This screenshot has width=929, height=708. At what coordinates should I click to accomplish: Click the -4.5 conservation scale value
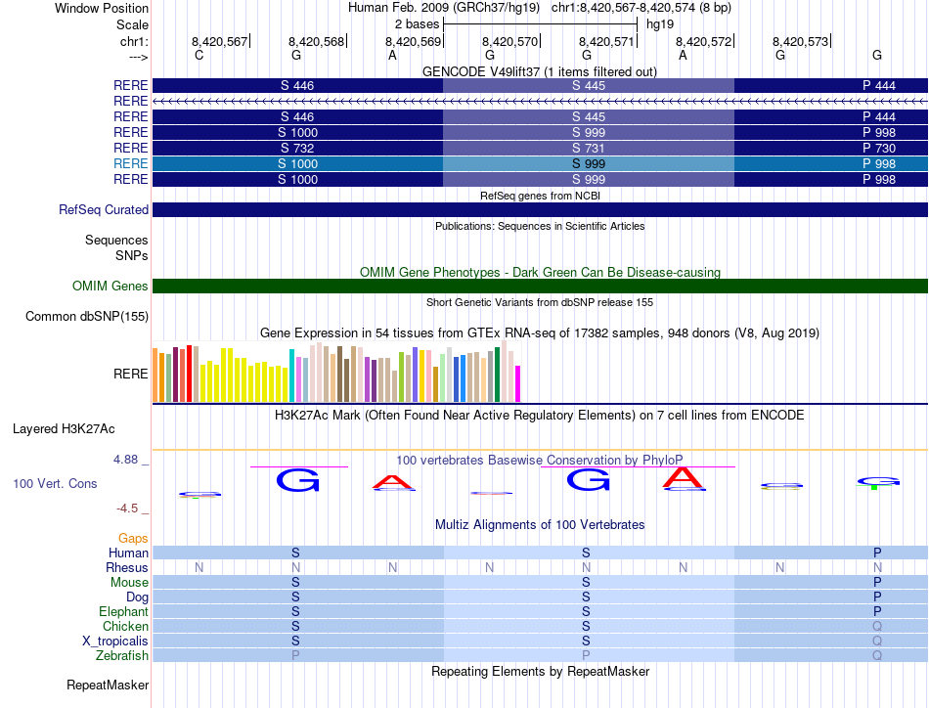[127, 509]
